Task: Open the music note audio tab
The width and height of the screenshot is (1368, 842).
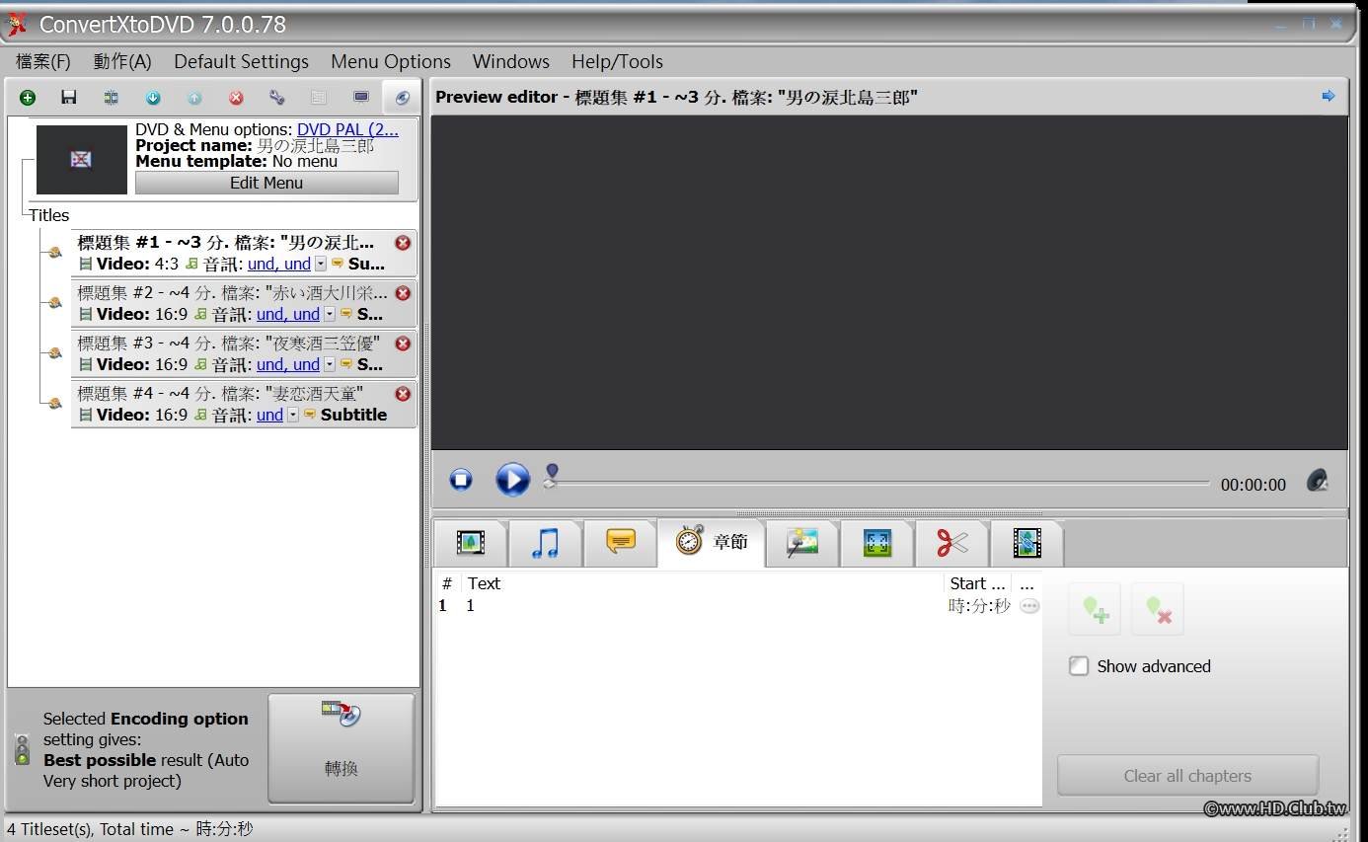Action: click(x=545, y=543)
